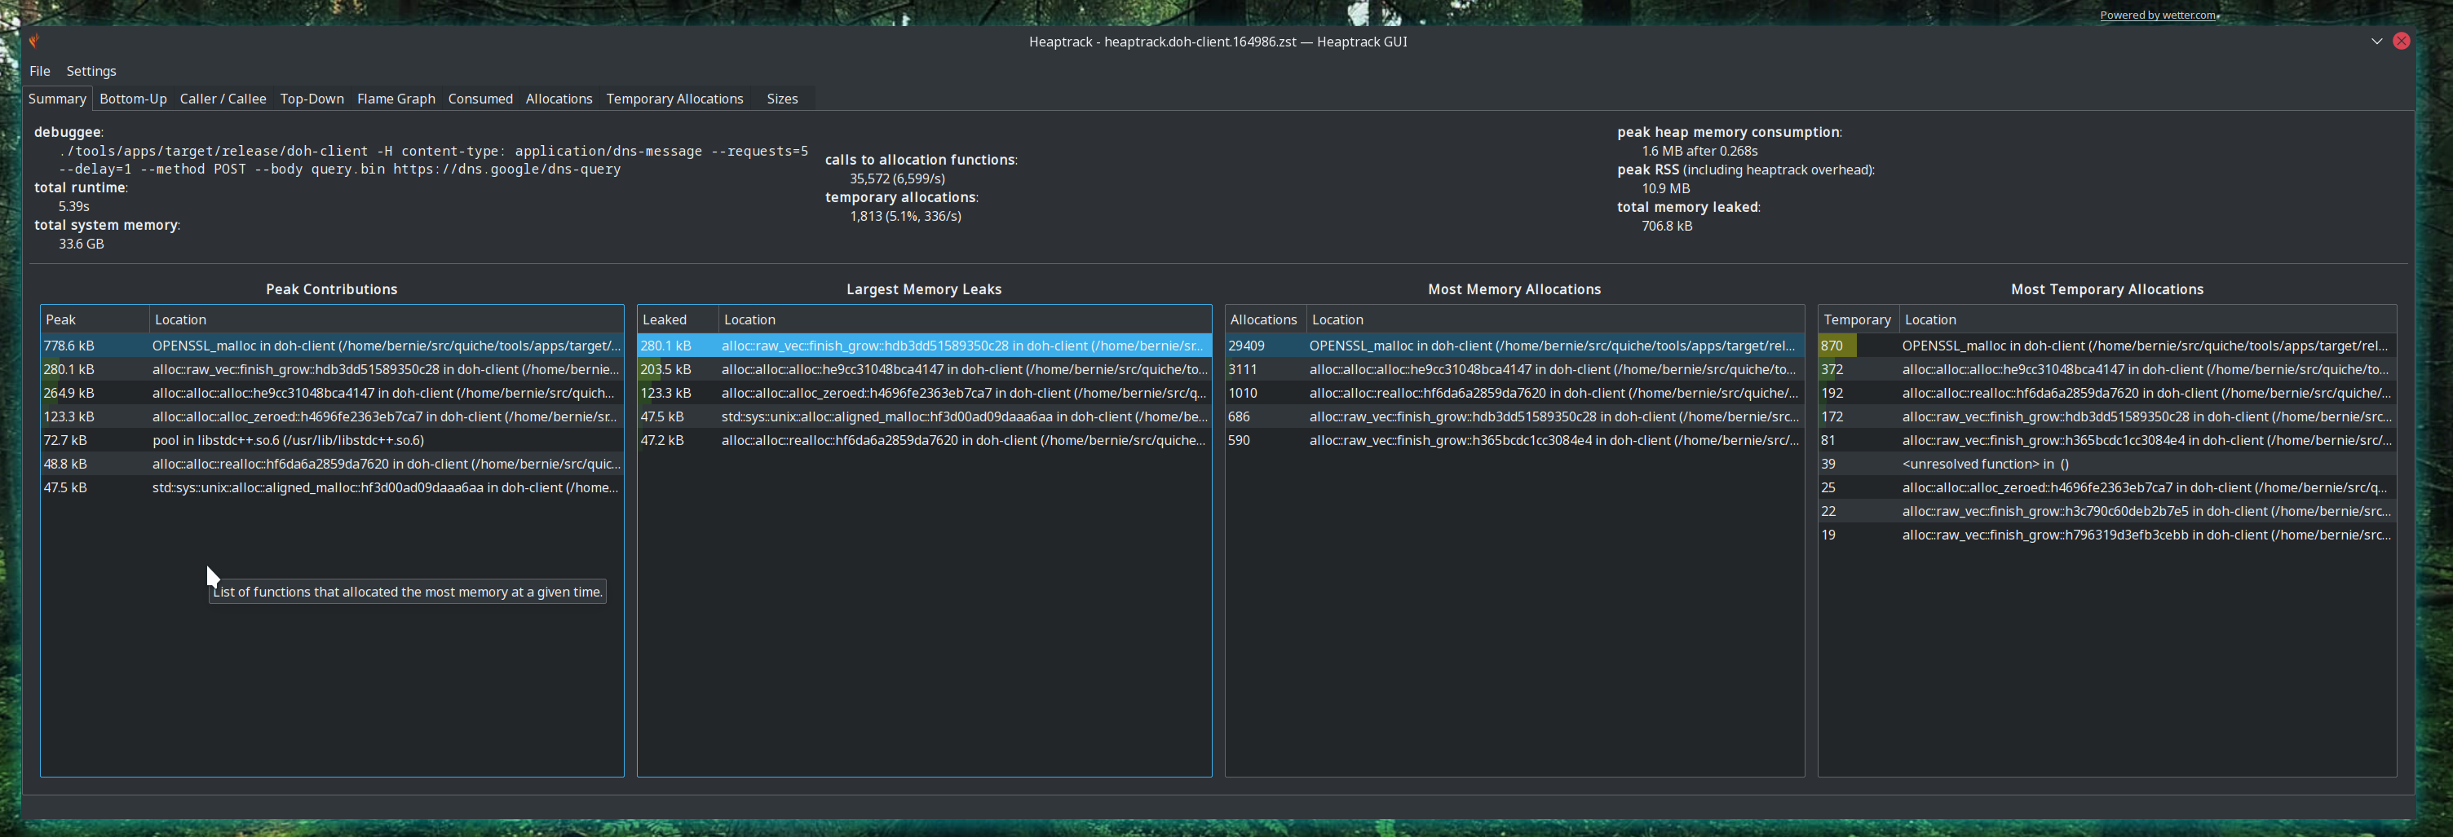Screen dimensions: 2453x837
Task: Switch to the Top-Down tab
Action: point(312,99)
